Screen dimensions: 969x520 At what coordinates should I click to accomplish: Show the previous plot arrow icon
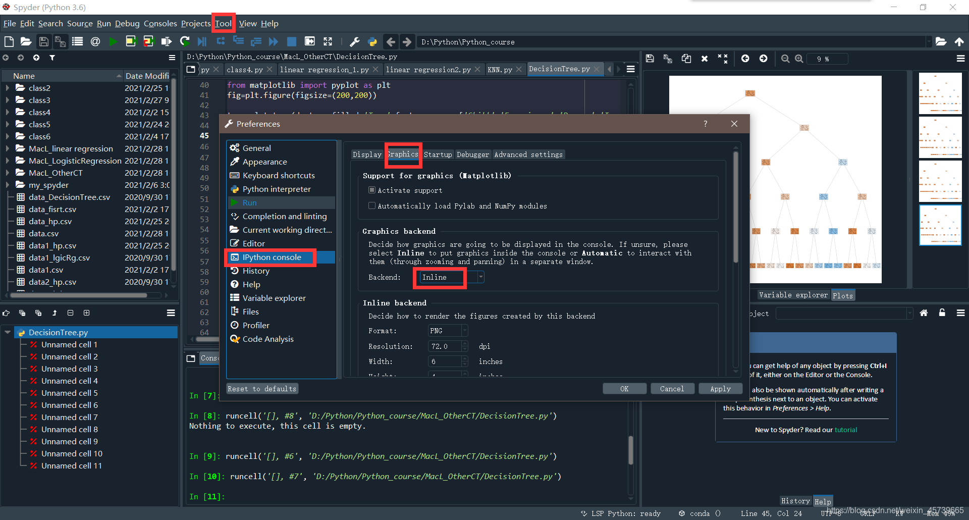point(745,59)
